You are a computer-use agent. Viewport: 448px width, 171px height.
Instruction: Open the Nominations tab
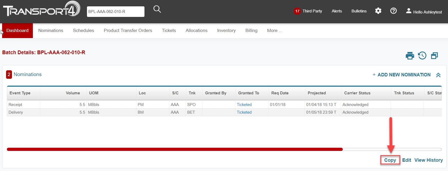[51, 31]
